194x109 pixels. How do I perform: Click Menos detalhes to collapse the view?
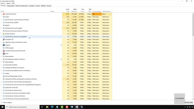click(6, 102)
